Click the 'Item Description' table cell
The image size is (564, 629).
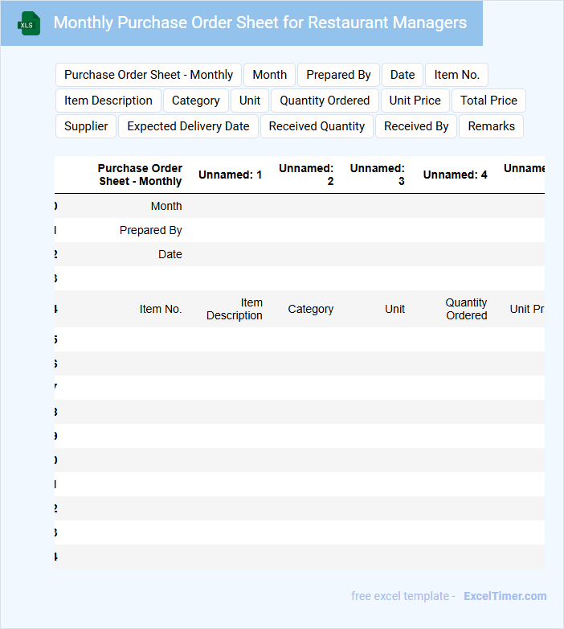point(235,309)
